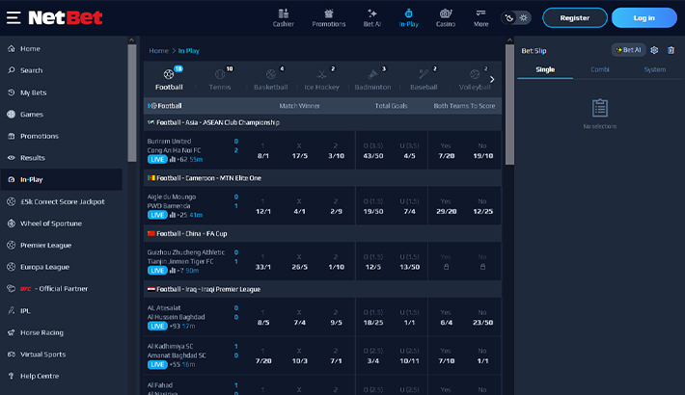Click the sidebar scrollbar
Viewport: 685px width, 395px height.
pos(131,103)
